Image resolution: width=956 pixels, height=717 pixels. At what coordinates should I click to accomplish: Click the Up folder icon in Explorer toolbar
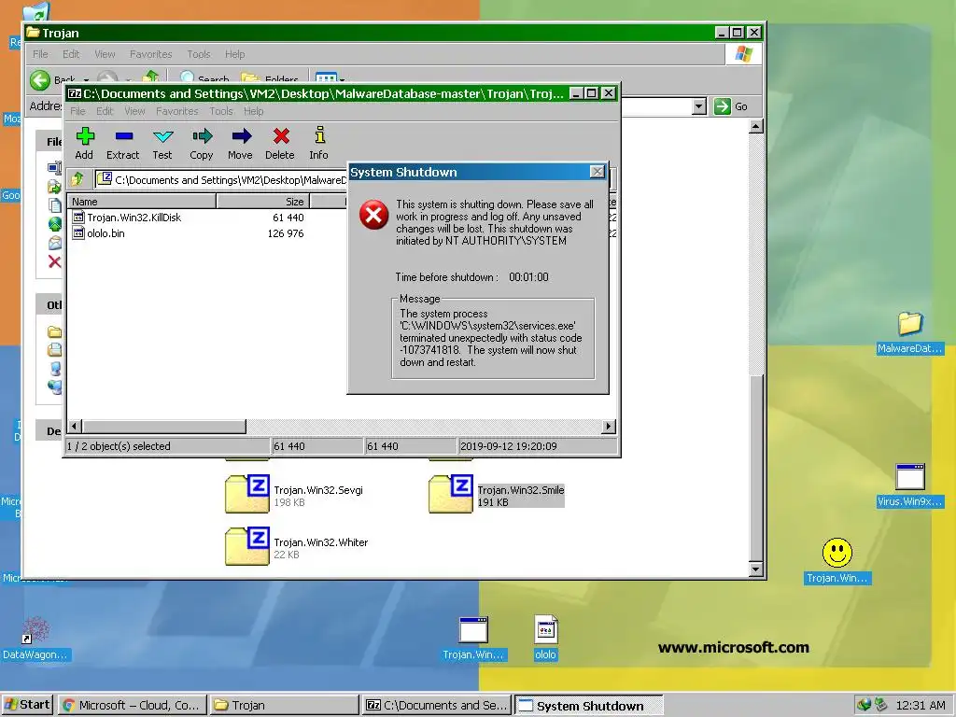tap(150, 77)
